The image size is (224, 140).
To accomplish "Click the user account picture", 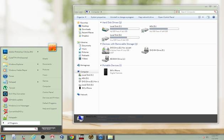I will click(x=52, y=47).
